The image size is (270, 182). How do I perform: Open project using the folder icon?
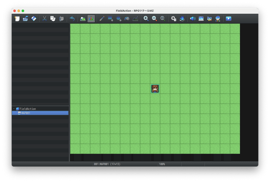point(26,19)
